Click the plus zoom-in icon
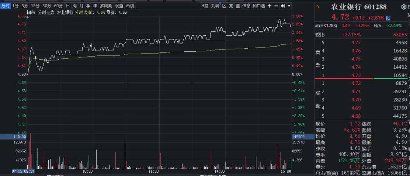410x176 pixels. point(269,5)
